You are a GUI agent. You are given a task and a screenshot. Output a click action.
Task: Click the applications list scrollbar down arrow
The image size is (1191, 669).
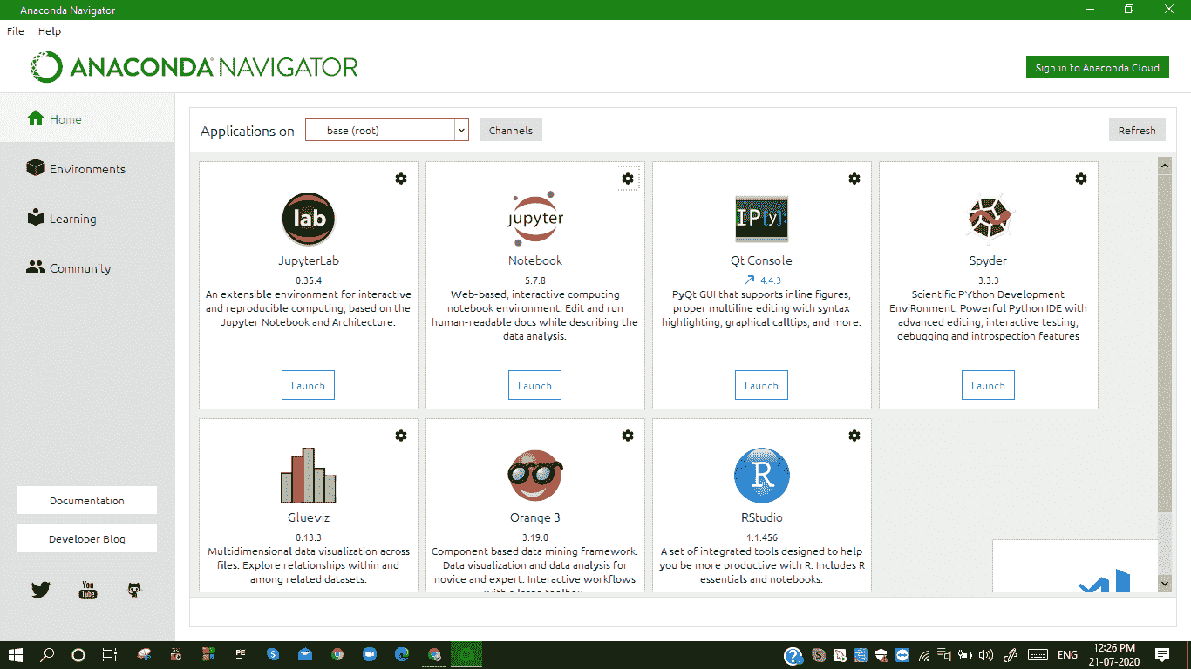point(1164,582)
